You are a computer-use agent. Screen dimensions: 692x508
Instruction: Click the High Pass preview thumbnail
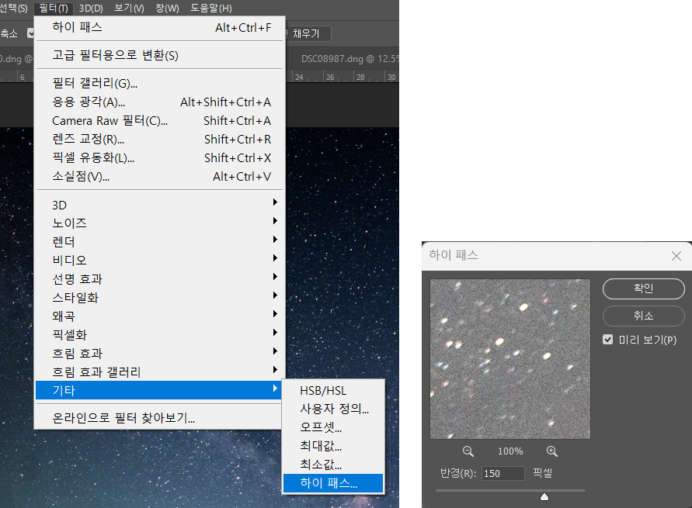click(510, 359)
